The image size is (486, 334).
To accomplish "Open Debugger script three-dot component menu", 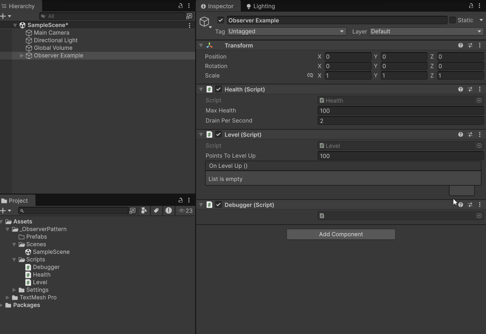I will point(480,205).
